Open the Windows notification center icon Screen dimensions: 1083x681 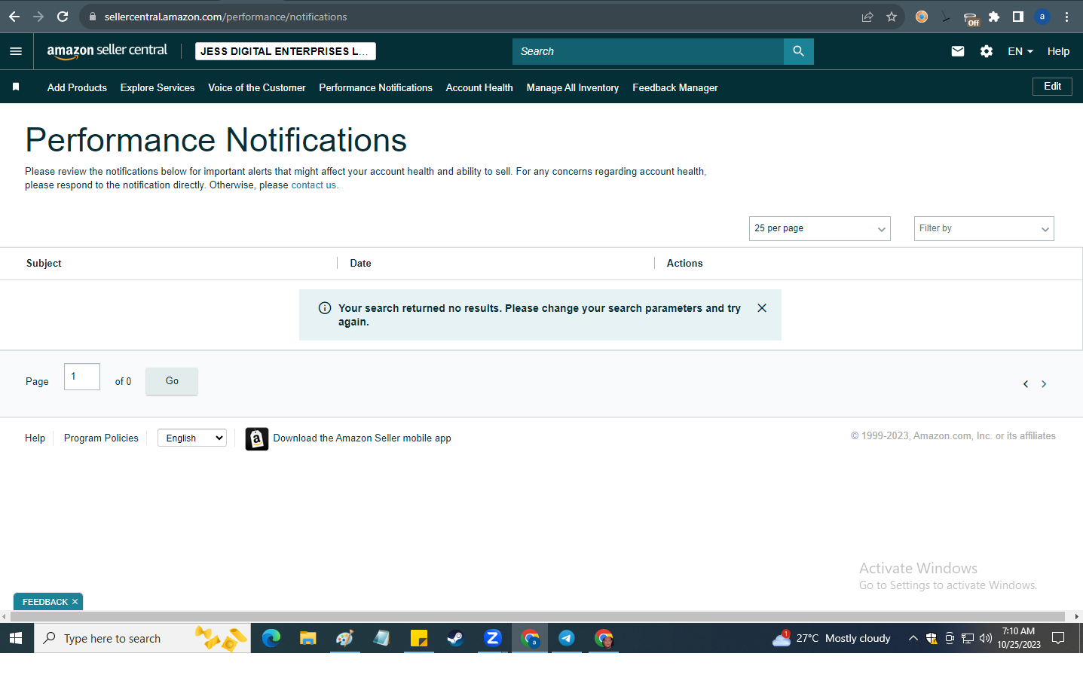click(1058, 638)
